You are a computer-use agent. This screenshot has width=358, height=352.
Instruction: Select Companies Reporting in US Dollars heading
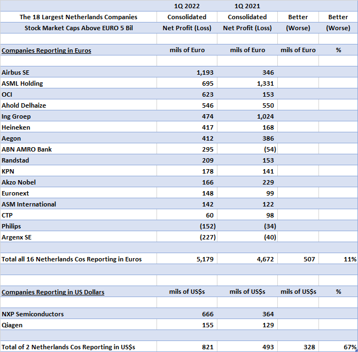tap(53, 292)
